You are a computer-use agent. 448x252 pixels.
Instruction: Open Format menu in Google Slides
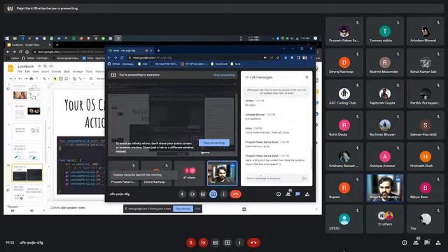pyautogui.click(x=56, y=71)
